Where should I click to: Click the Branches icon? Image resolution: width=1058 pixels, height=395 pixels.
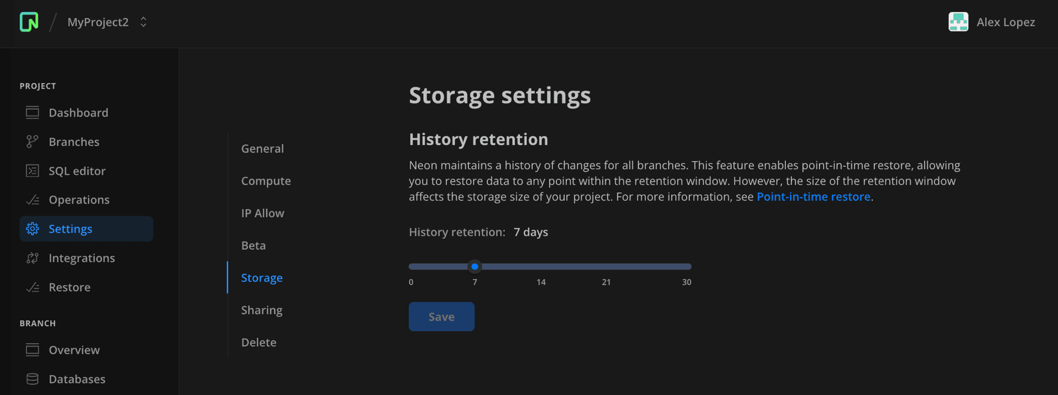coord(33,142)
